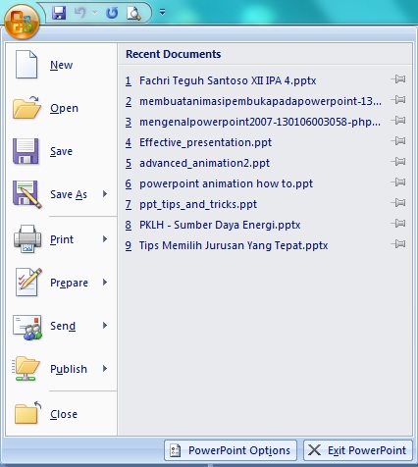
Task: Expand the Save As submenu arrow
Action: point(105,194)
